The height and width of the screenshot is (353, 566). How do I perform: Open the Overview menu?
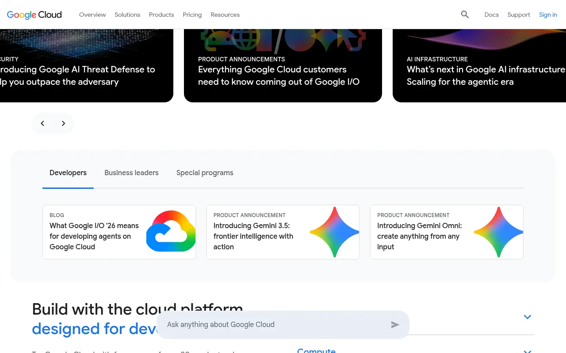(92, 15)
